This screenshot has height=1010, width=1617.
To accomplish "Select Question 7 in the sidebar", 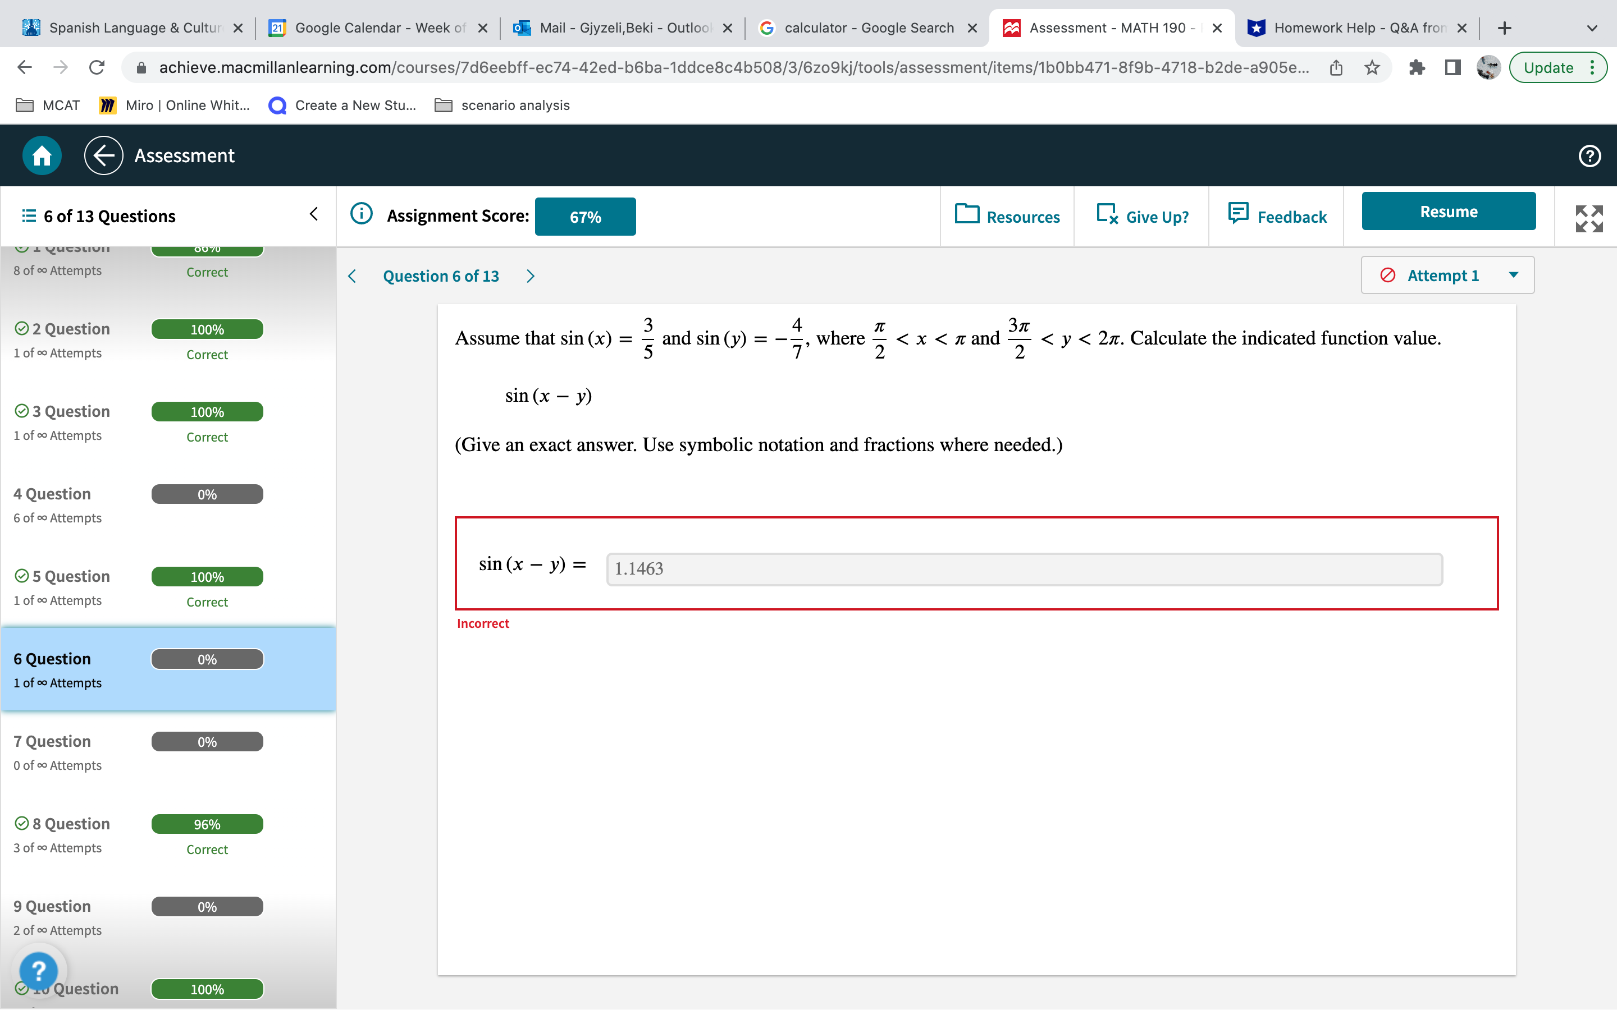I will pos(167,751).
